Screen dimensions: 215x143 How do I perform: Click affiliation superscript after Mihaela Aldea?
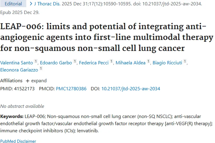tap(148, 61)
